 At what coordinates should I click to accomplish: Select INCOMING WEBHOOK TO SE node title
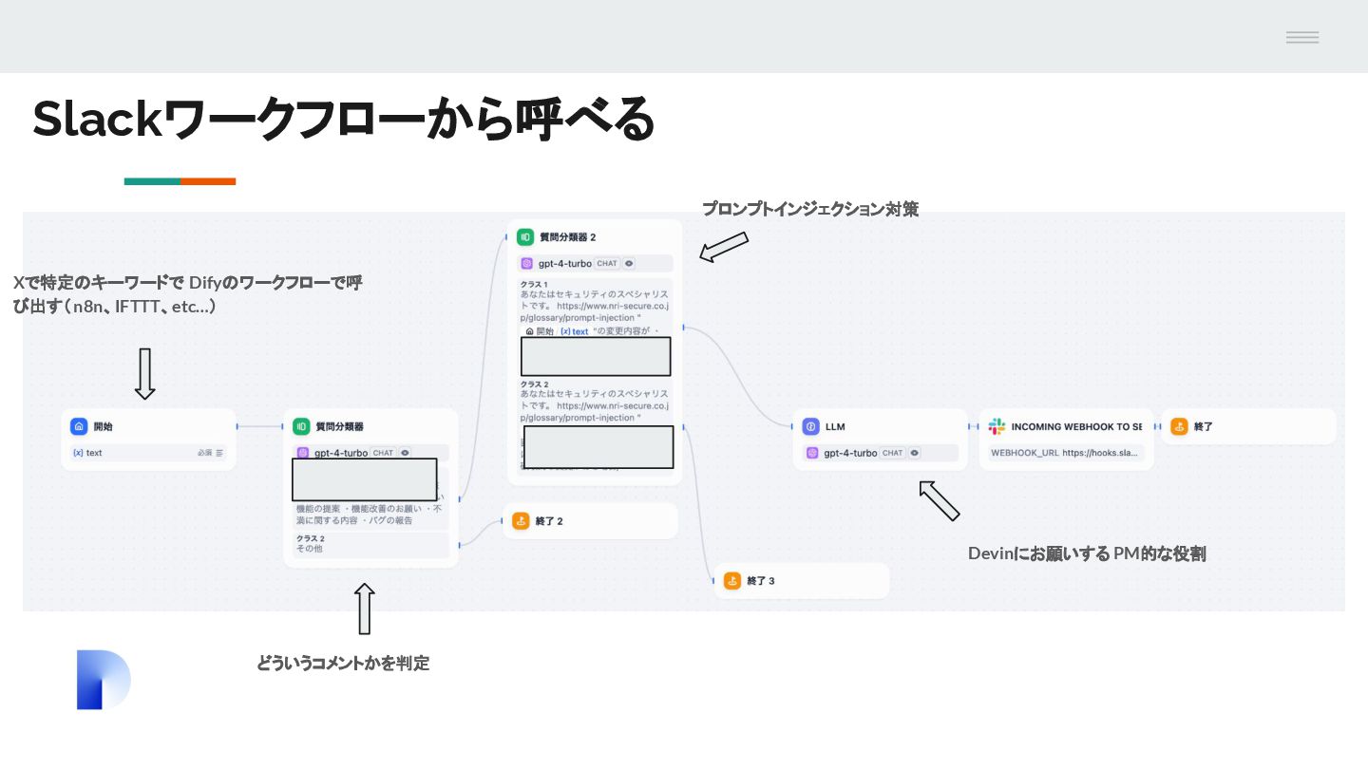click(1076, 427)
